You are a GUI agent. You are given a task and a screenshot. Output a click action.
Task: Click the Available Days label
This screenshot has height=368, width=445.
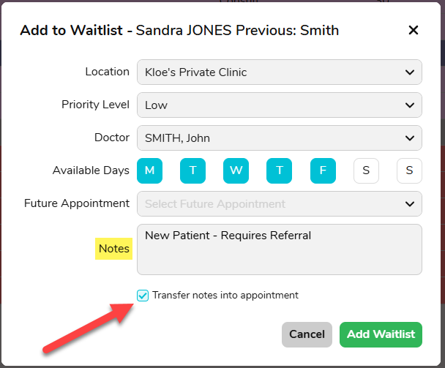[91, 170]
